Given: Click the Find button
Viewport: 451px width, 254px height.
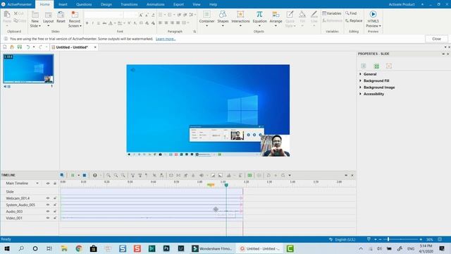Looking at the screenshot, I should click(x=351, y=13).
